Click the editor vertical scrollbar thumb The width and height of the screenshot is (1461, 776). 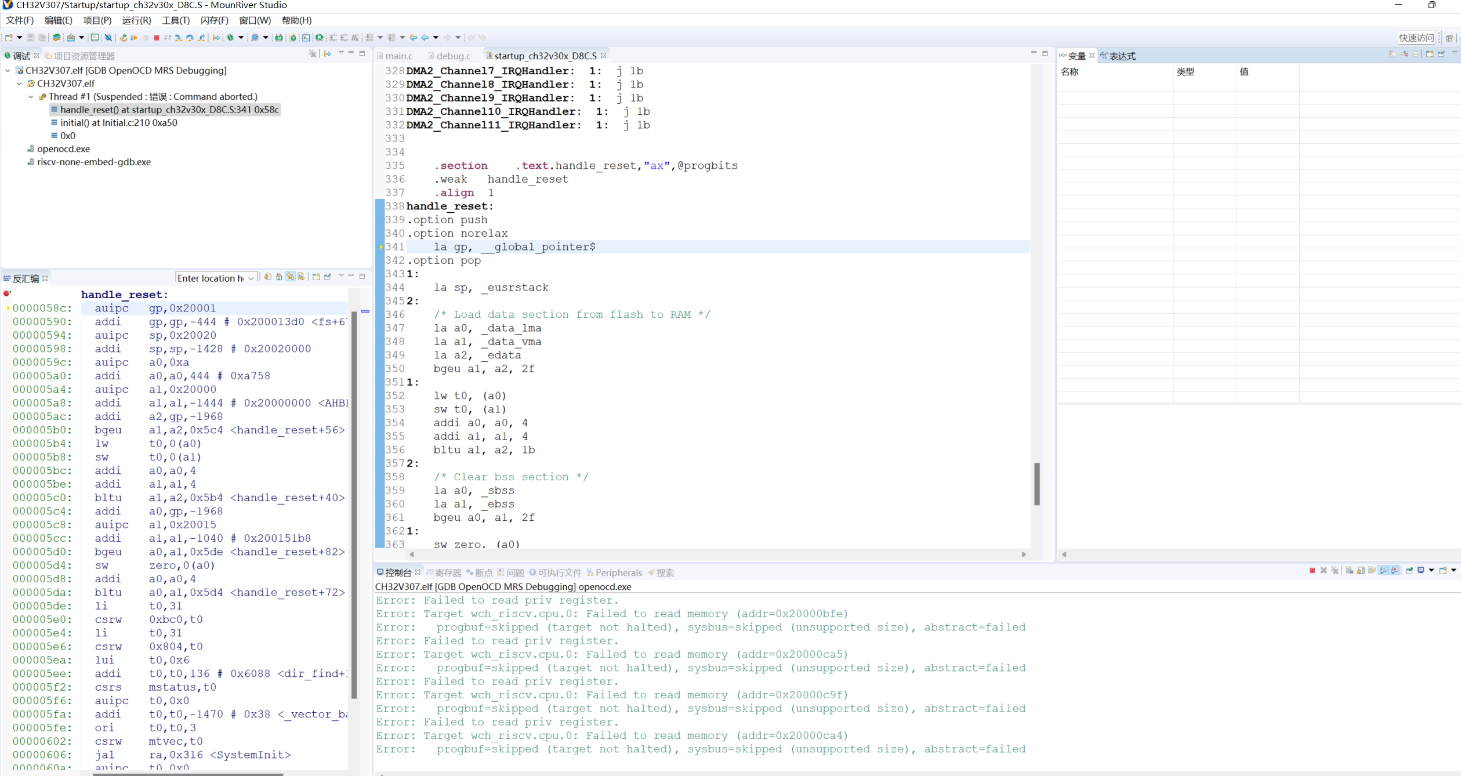pos(1036,484)
